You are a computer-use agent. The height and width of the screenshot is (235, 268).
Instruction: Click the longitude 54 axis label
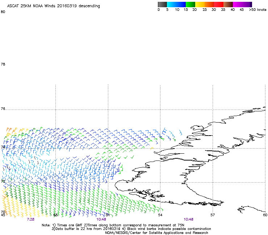click(160, 215)
